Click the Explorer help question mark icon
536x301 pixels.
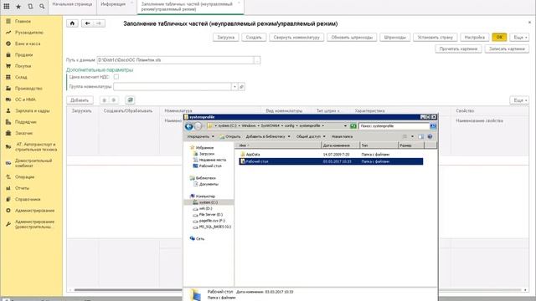coord(430,136)
